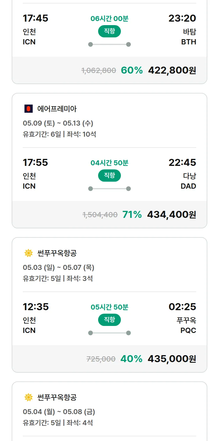Viewport: 219px width, 441px height.
Task: Select the 434,400원 Da Nang fare
Action: [x=171, y=215]
